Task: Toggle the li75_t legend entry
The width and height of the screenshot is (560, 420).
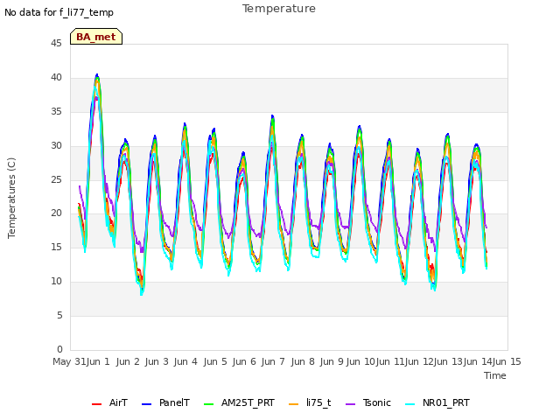Action: tap(310, 403)
